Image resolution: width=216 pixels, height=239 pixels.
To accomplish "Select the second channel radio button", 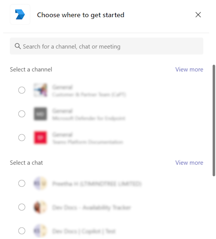I will [22, 114].
